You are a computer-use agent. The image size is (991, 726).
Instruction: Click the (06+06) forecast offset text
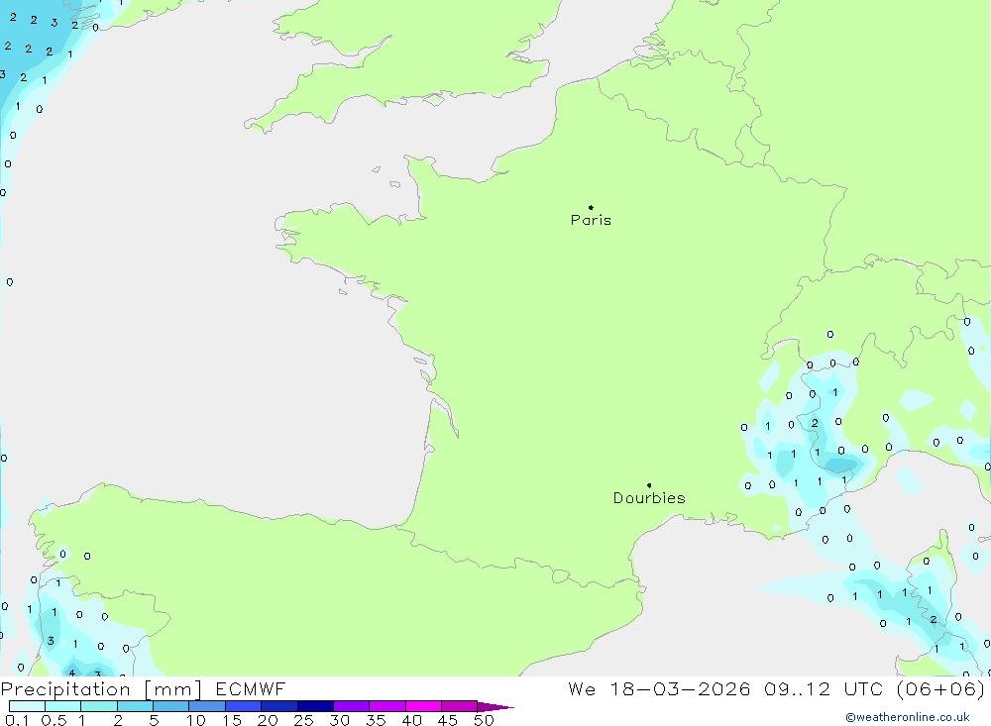click(941, 688)
